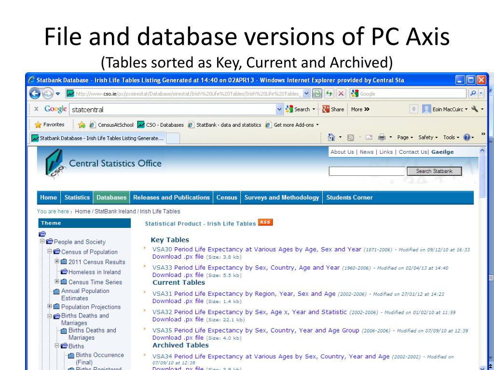The width and height of the screenshot is (494, 370).
Task: Click the root open folder icon
Action: coord(42,234)
